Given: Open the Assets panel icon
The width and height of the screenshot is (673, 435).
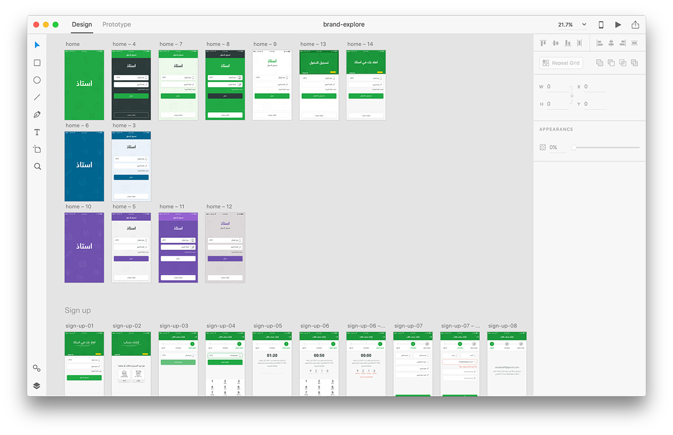Looking at the screenshot, I should click(x=37, y=368).
